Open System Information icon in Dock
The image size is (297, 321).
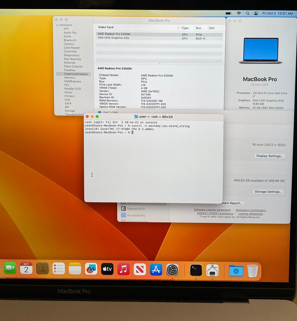(x=212, y=270)
